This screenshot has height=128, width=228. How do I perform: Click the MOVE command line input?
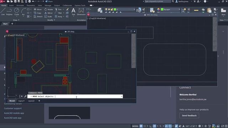[x=75, y=96]
